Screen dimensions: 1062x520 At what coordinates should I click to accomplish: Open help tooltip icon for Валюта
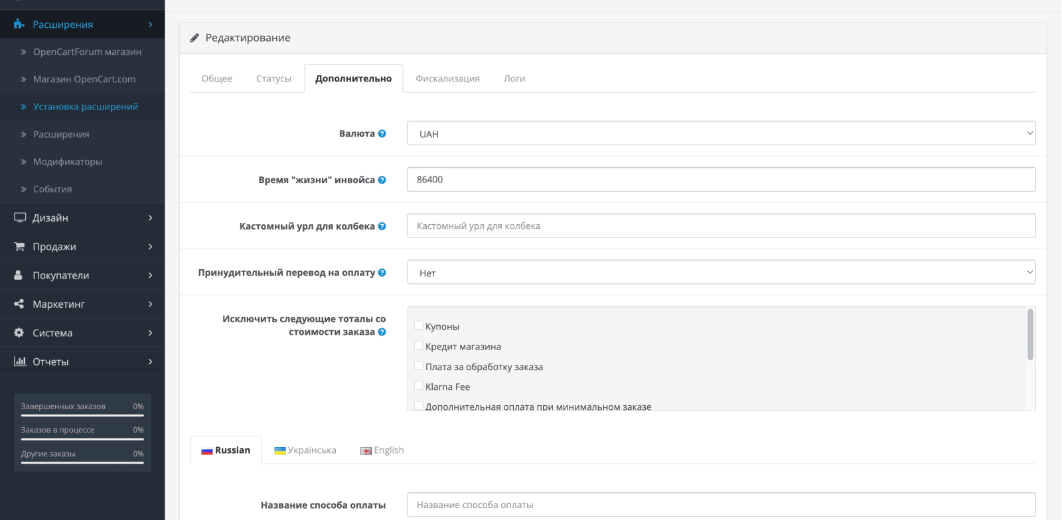point(382,133)
